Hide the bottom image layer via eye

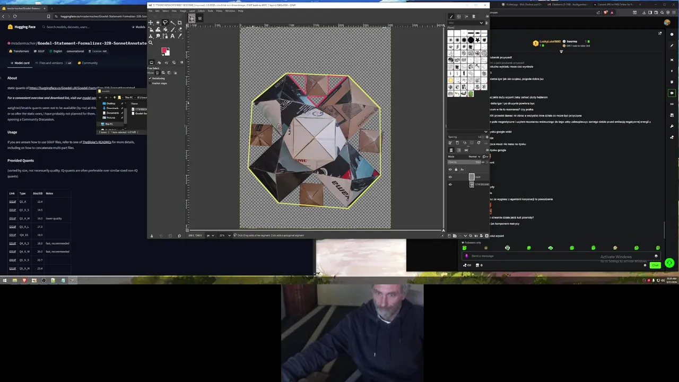(450, 185)
